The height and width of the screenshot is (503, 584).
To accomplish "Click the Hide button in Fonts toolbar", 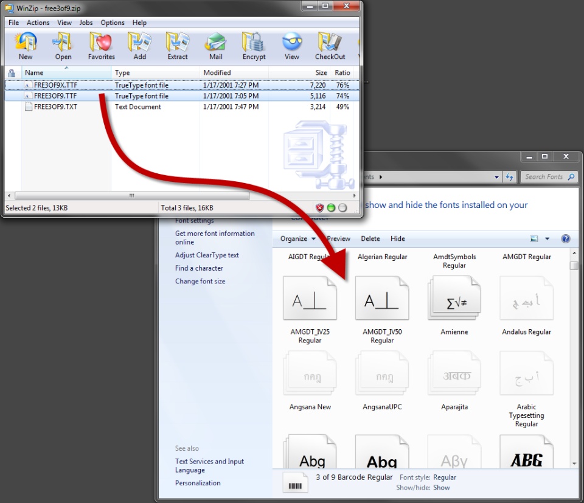I will 397,238.
